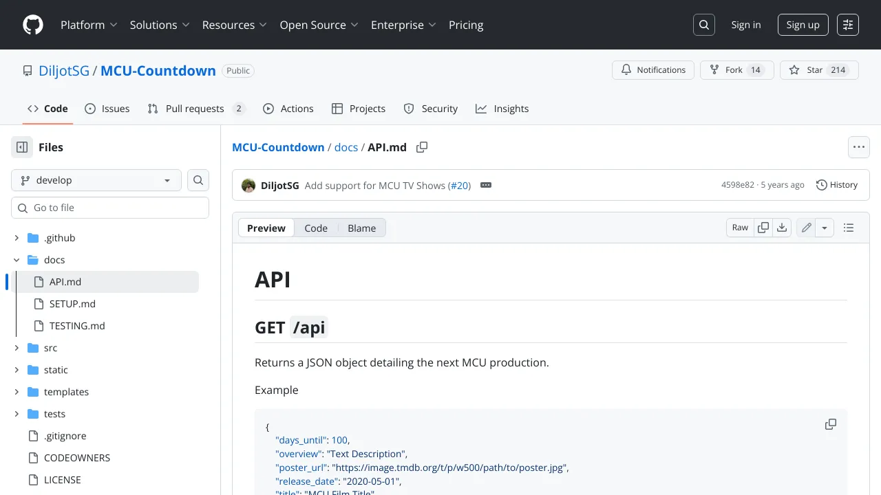Open more edit options dropdown arrow
The width and height of the screenshot is (881, 495).
[x=825, y=228]
